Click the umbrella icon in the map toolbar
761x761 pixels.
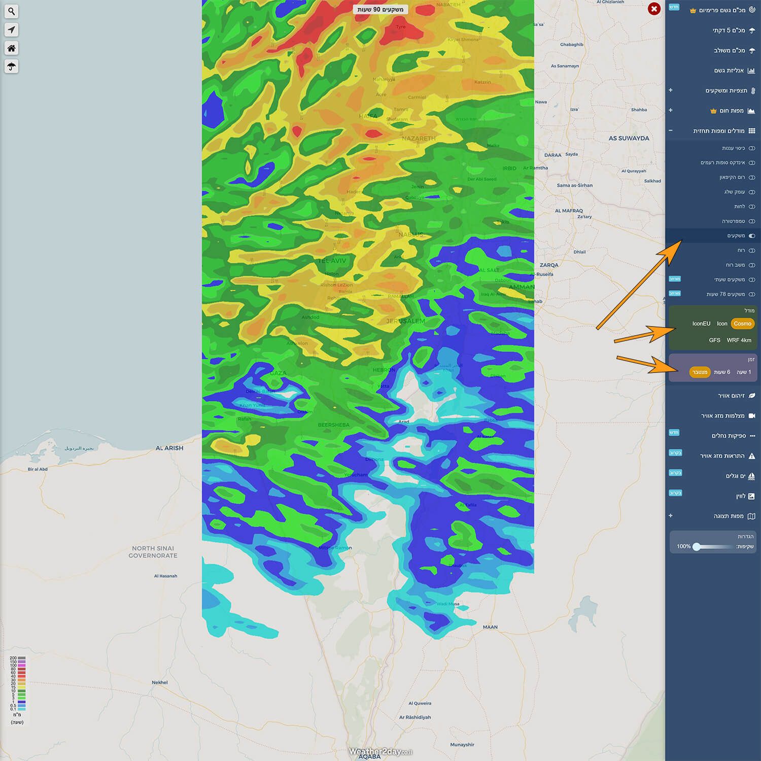[x=11, y=66]
